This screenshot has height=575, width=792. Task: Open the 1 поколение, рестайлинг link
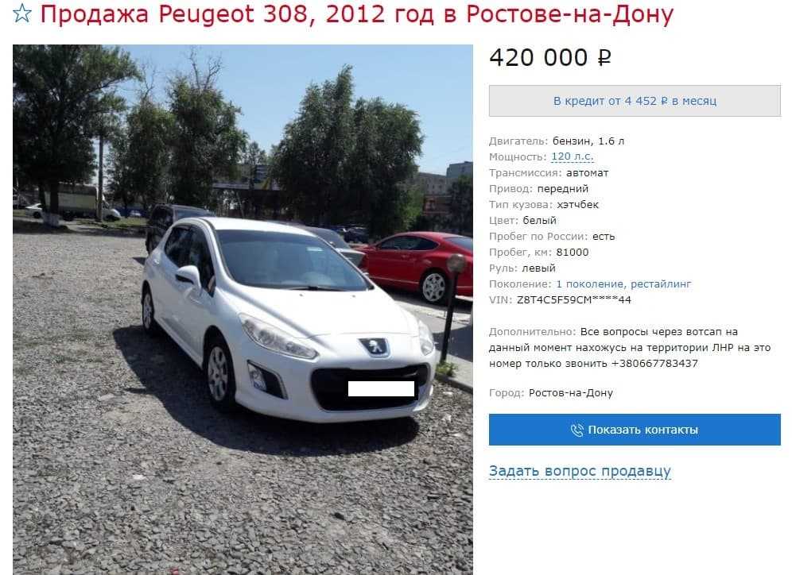623,284
